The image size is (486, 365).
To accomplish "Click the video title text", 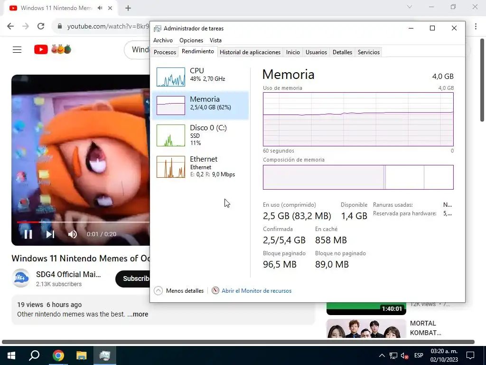I will [x=81, y=258].
